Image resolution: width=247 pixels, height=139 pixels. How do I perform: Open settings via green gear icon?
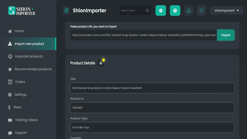(x=161, y=10)
